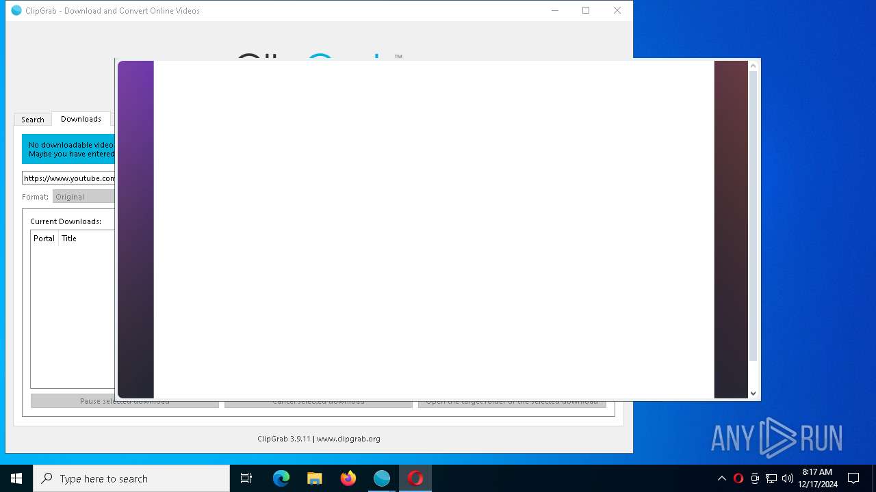Click the overlay window's scroll down arrow
The image size is (876, 492).
click(753, 393)
